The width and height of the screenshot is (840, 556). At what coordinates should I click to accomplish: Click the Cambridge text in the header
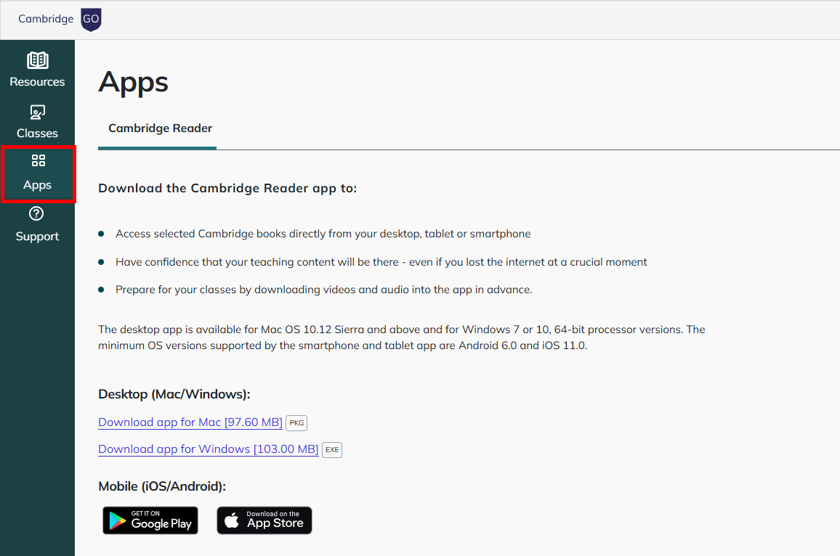[45, 19]
